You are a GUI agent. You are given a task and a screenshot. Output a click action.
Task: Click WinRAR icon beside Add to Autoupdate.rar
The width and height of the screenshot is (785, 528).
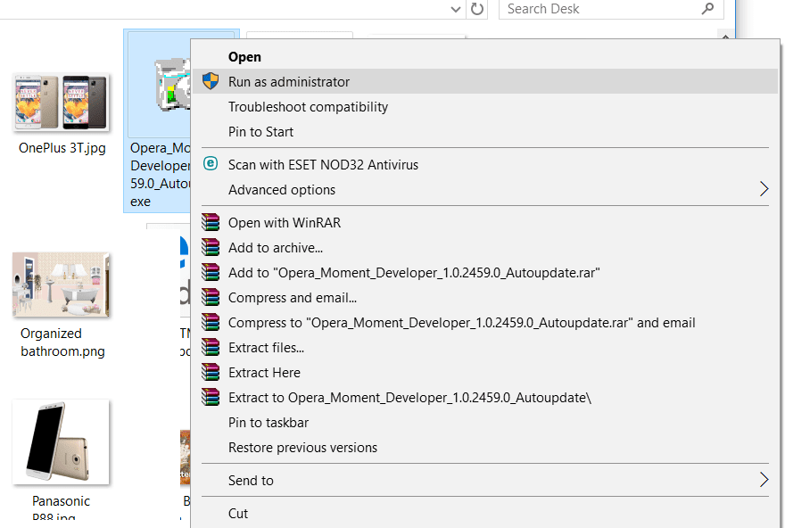tap(211, 272)
